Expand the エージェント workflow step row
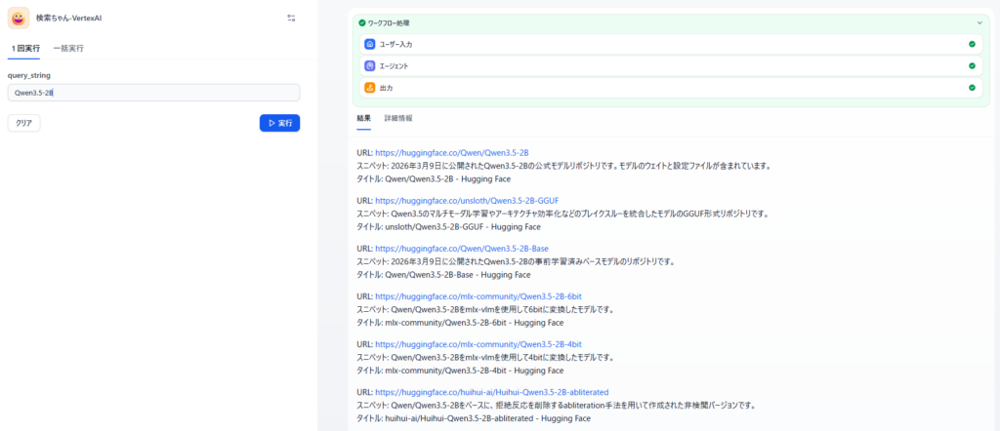 click(664, 66)
